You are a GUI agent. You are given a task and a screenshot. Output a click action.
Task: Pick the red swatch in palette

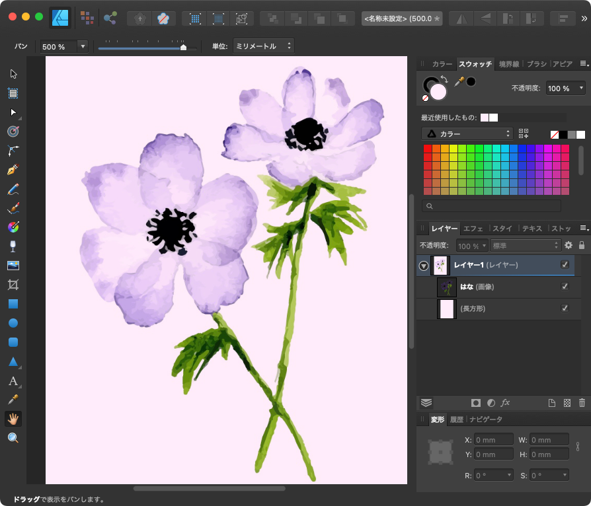click(428, 149)
